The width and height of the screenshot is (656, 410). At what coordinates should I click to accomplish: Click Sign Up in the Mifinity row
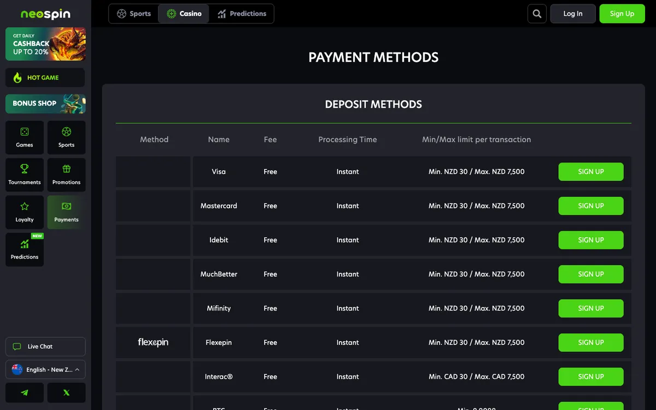click(x=591, y=308)
